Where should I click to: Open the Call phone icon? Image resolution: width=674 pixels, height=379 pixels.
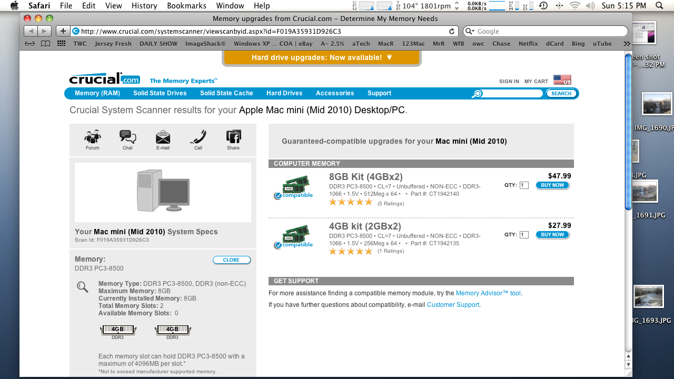198,137
